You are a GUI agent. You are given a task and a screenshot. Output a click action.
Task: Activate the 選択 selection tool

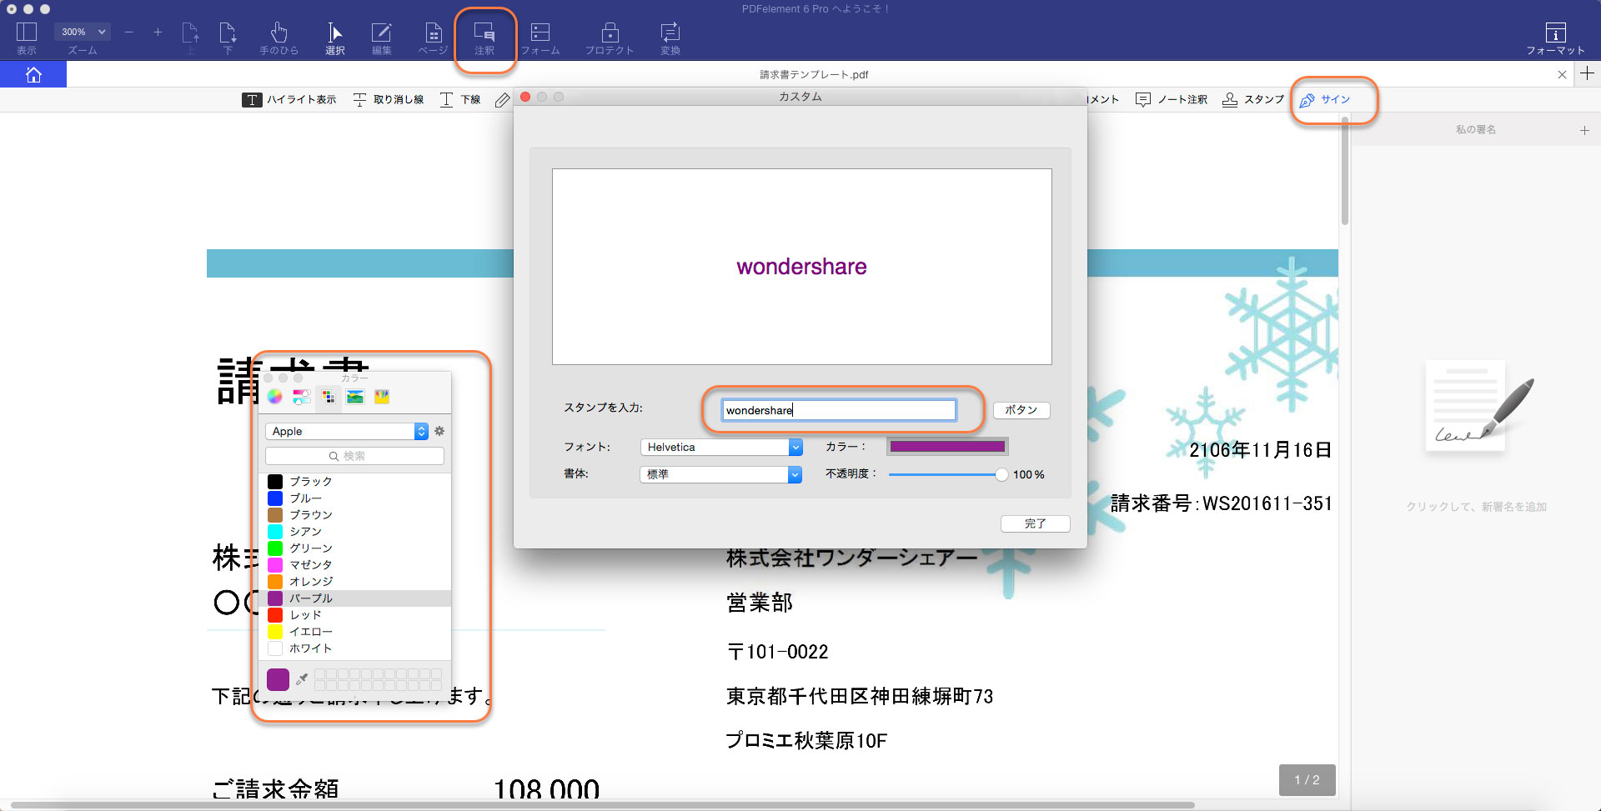click(334, 38)
